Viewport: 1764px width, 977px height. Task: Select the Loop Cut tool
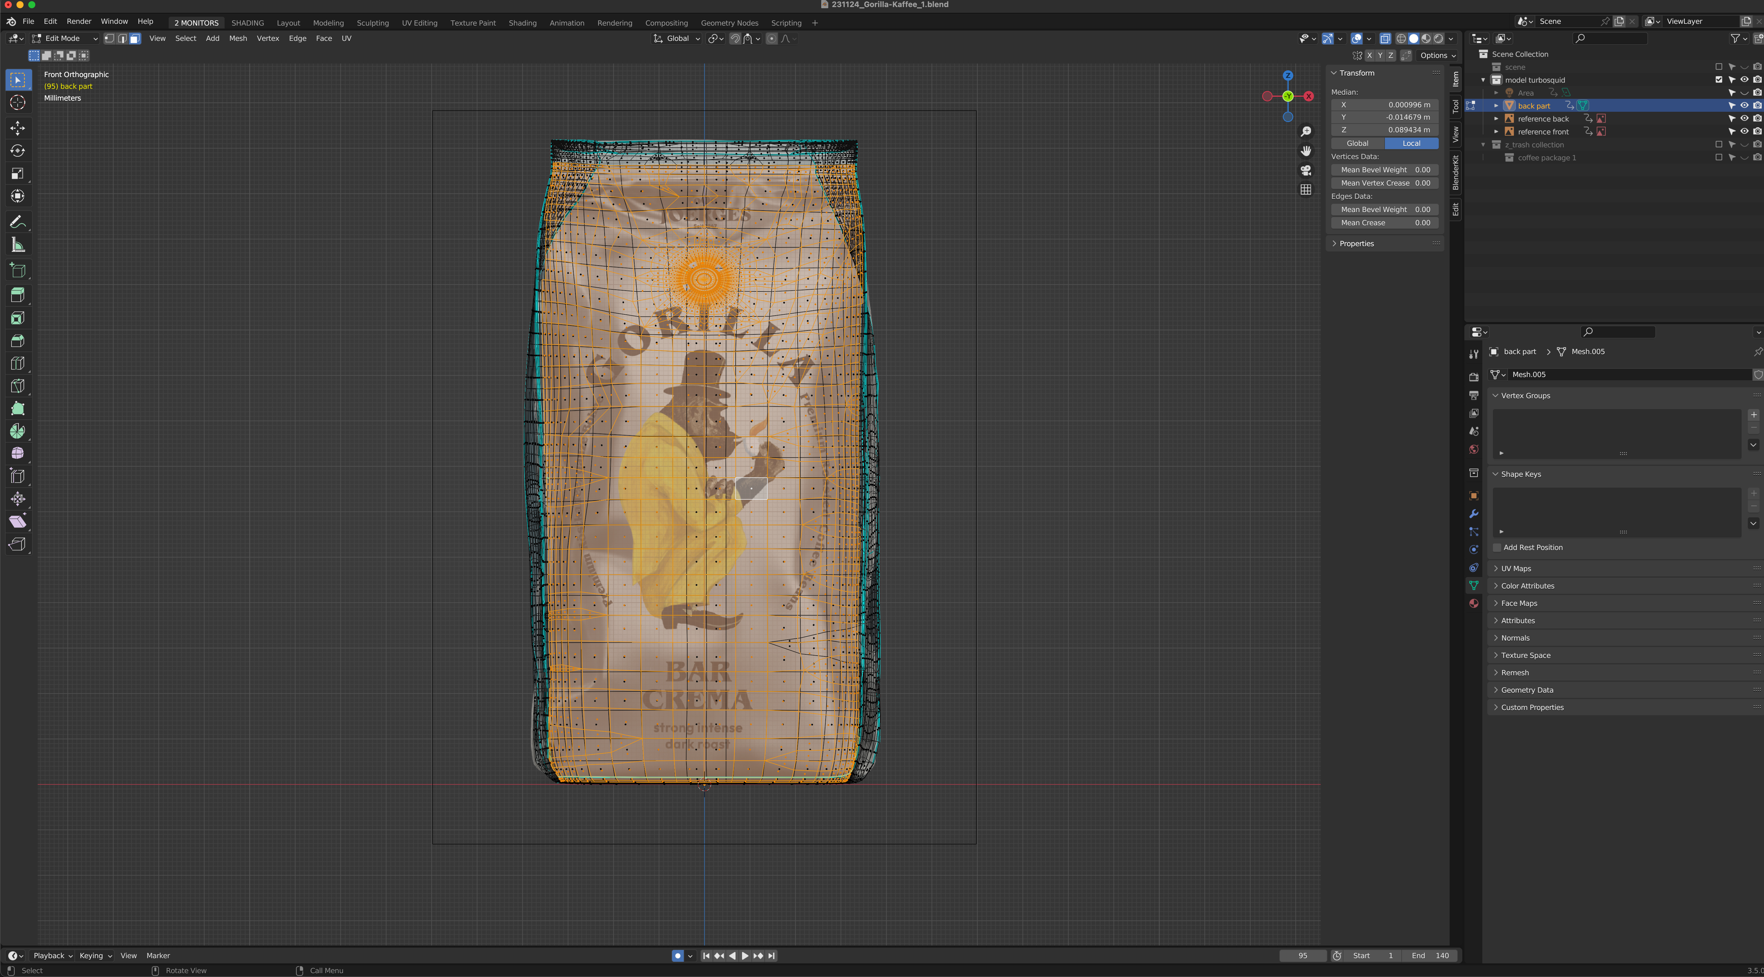point(18,363)
